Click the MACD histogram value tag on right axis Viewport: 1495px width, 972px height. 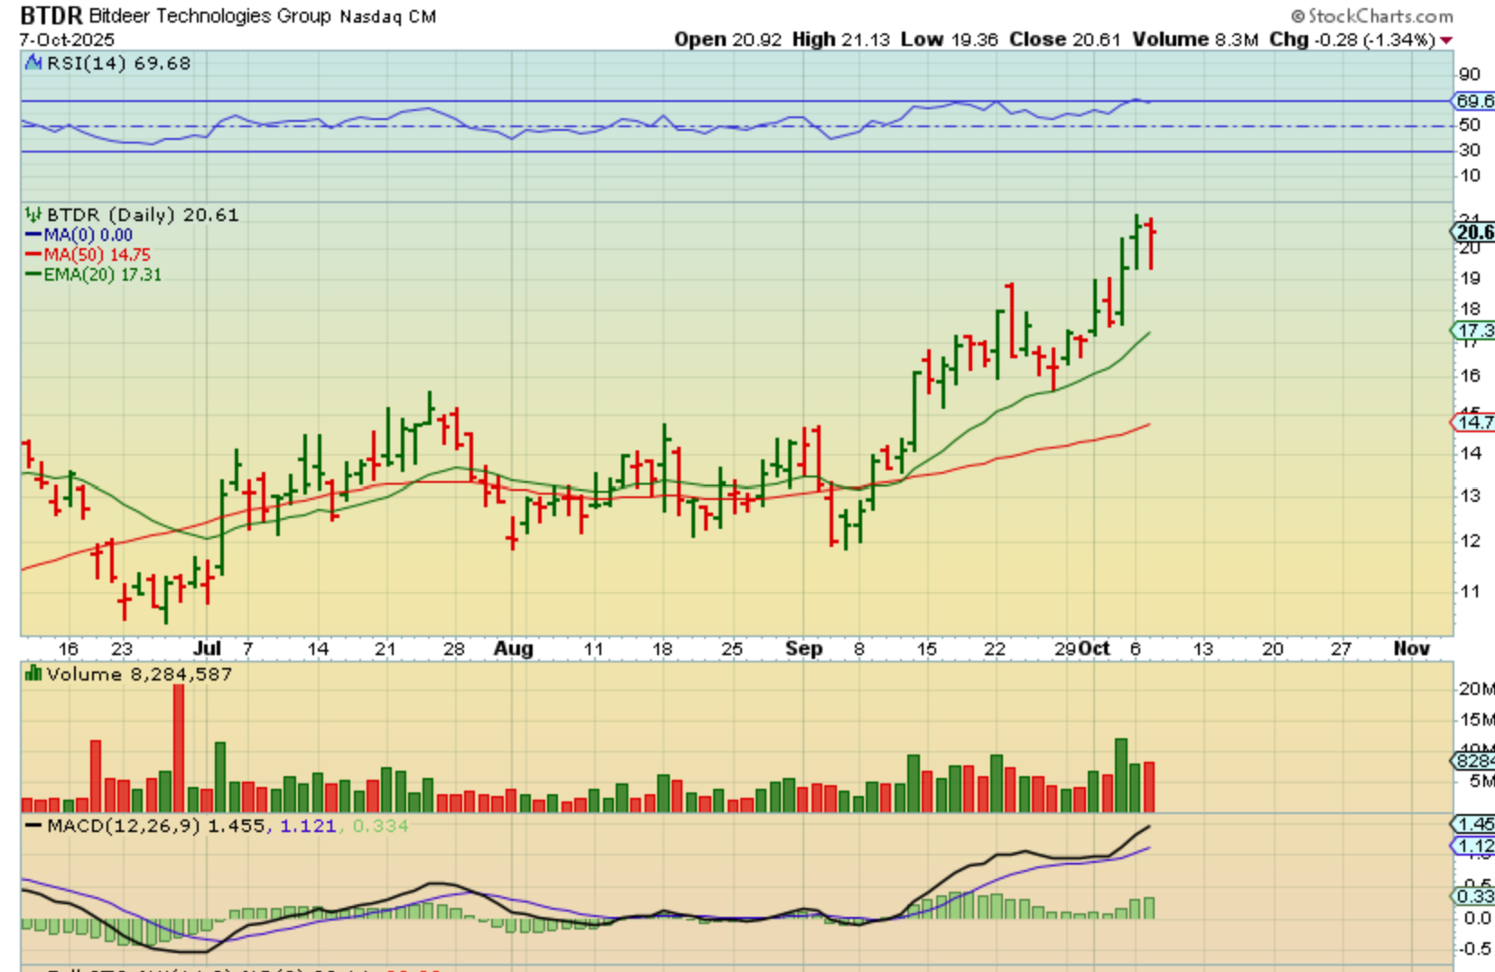(1472, 896)
